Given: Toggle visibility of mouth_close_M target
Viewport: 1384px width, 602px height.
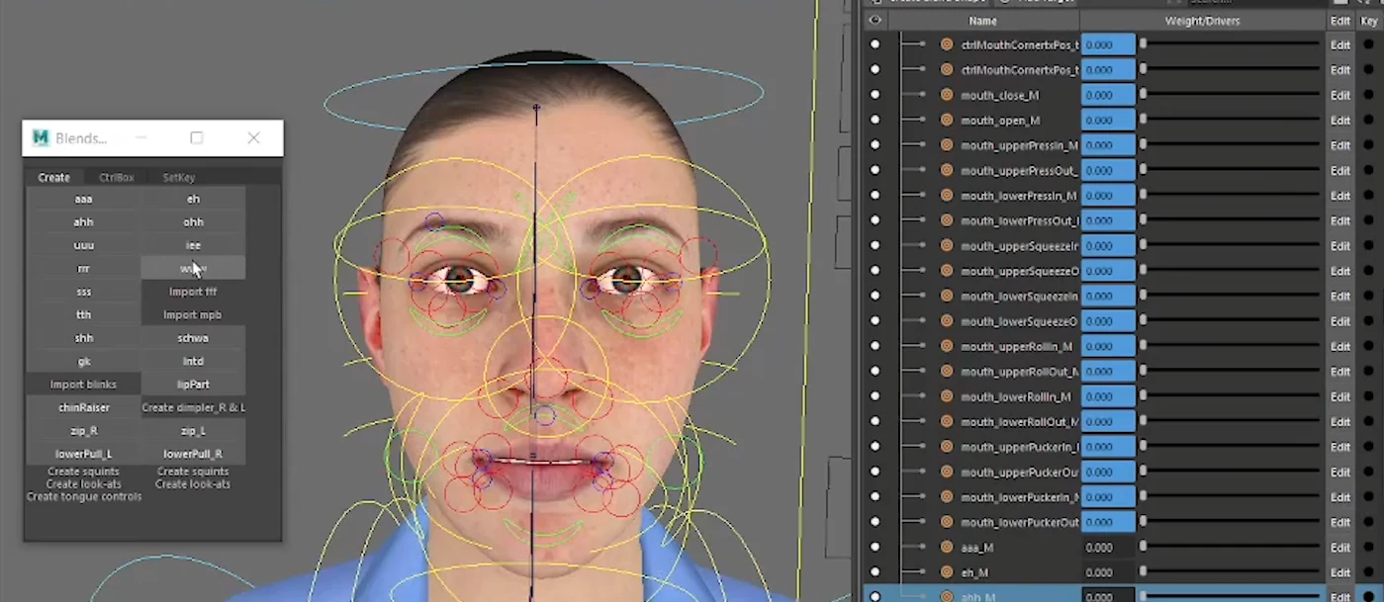Looking at the screenshot, I should click(x=875, y=95).
